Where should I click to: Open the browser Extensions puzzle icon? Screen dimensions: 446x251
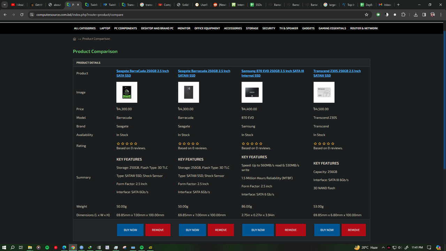pos(403,15)
